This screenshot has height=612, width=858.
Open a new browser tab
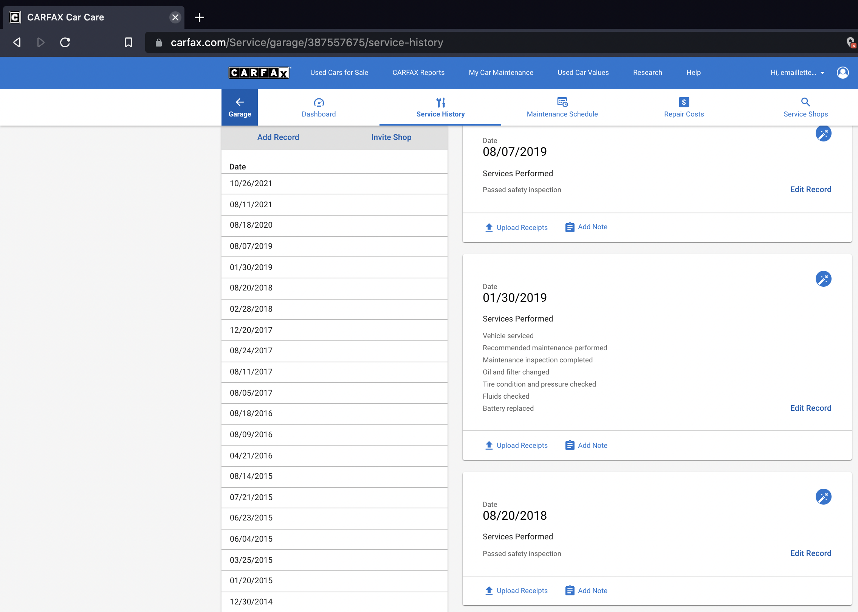tap(200, 17)
